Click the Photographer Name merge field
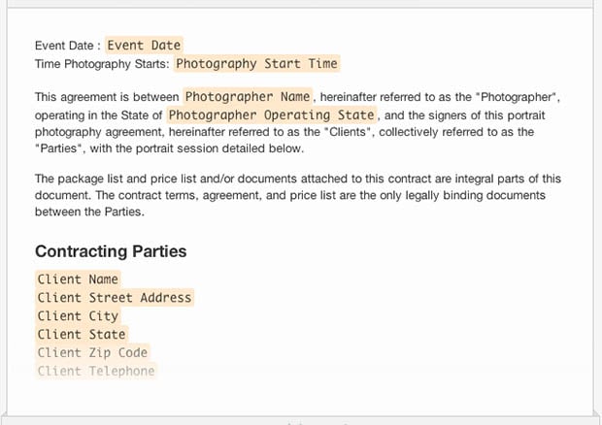 (248, 96)
